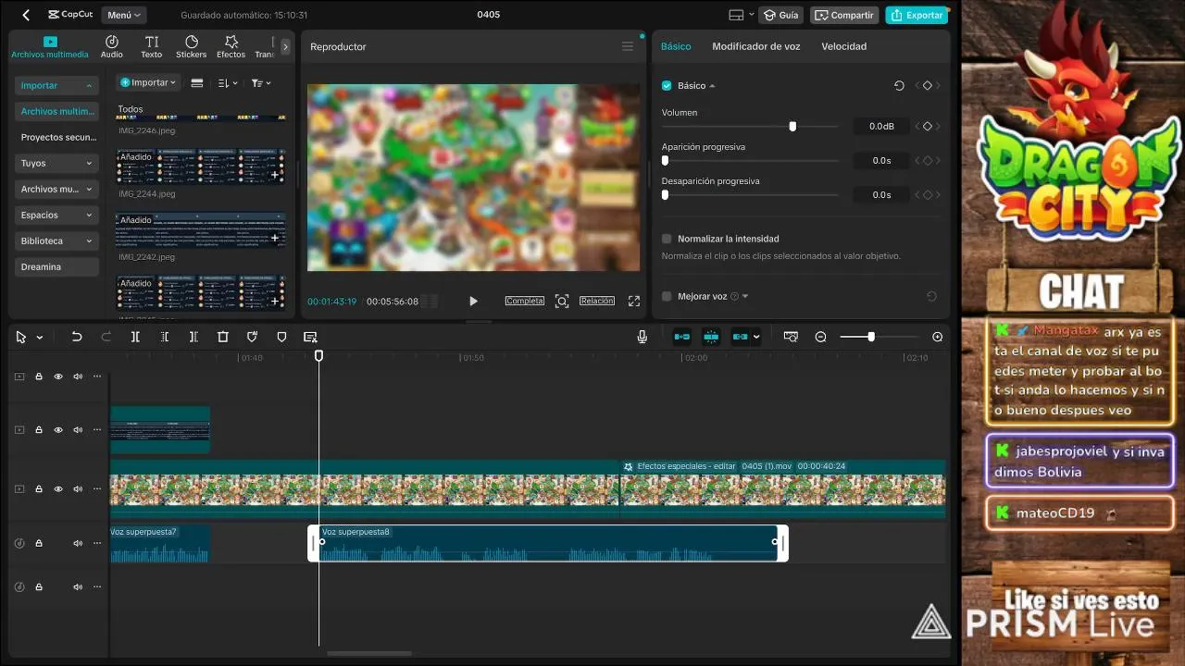
Task: Adjust the Volumen slider handle
Action: tap(792, 126)
